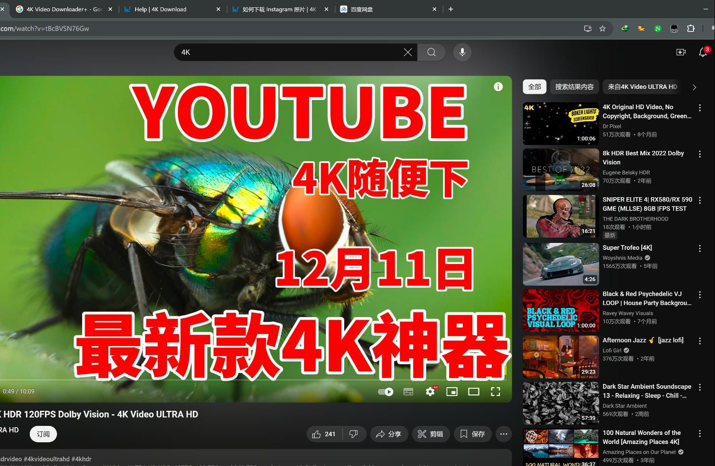Image resolution: width=715 pixels, height=466 pixels.
Task: Open the player settings gear
Action: [430, 392]
